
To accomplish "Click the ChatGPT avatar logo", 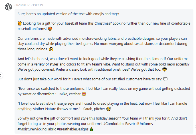I will coord(8,7).
